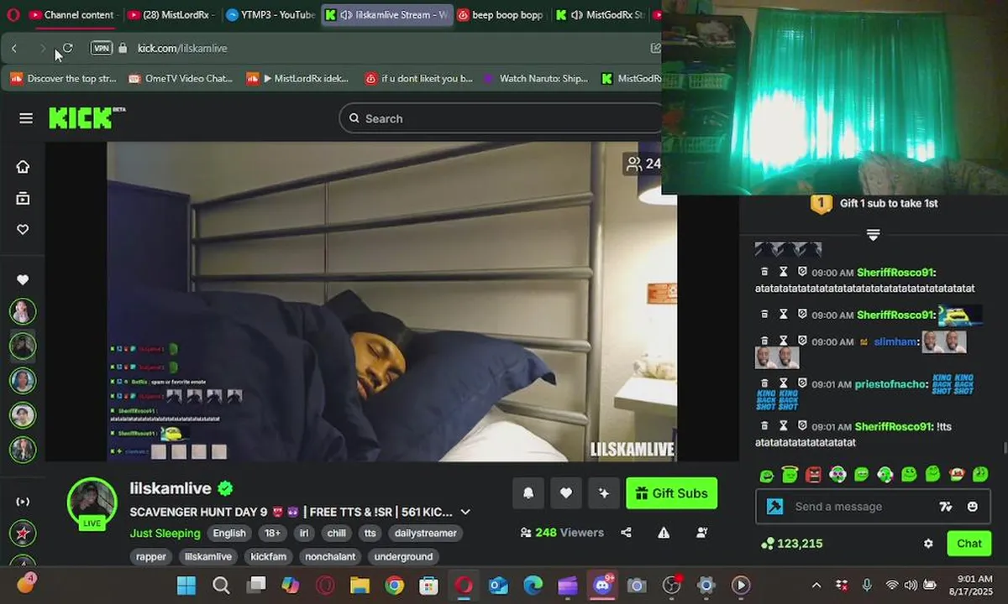This screenshot has height=604, width=1008.
Task: Select the kickfam tag
Action: pyautogui.click(x=268, y=556)
